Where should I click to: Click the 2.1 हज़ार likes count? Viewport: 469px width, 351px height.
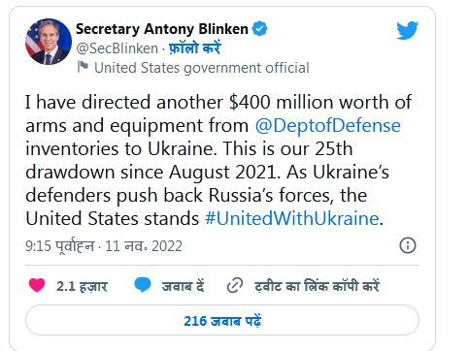pyautogui.click(x=82, y=286)
